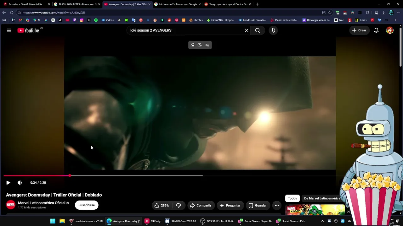403x226 pixels.
Task: Expand the bookmarks bar overflow chevron
Action: (x=395, y=20)
